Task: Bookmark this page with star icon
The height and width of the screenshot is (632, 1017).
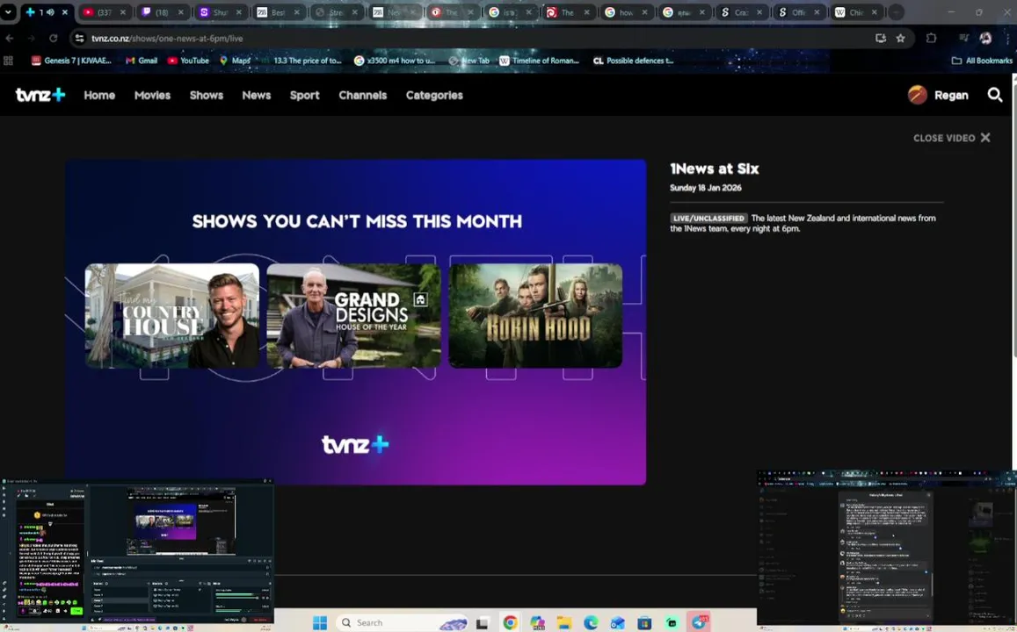Action: 900,39
